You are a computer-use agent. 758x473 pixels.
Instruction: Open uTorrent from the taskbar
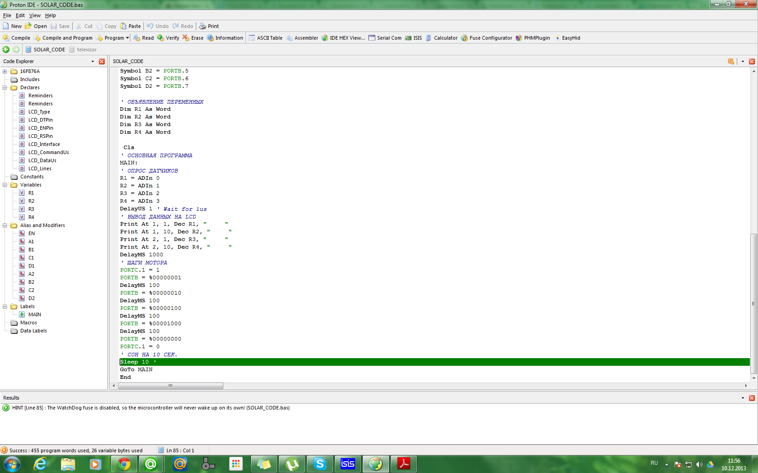click(x=292, y=464)
